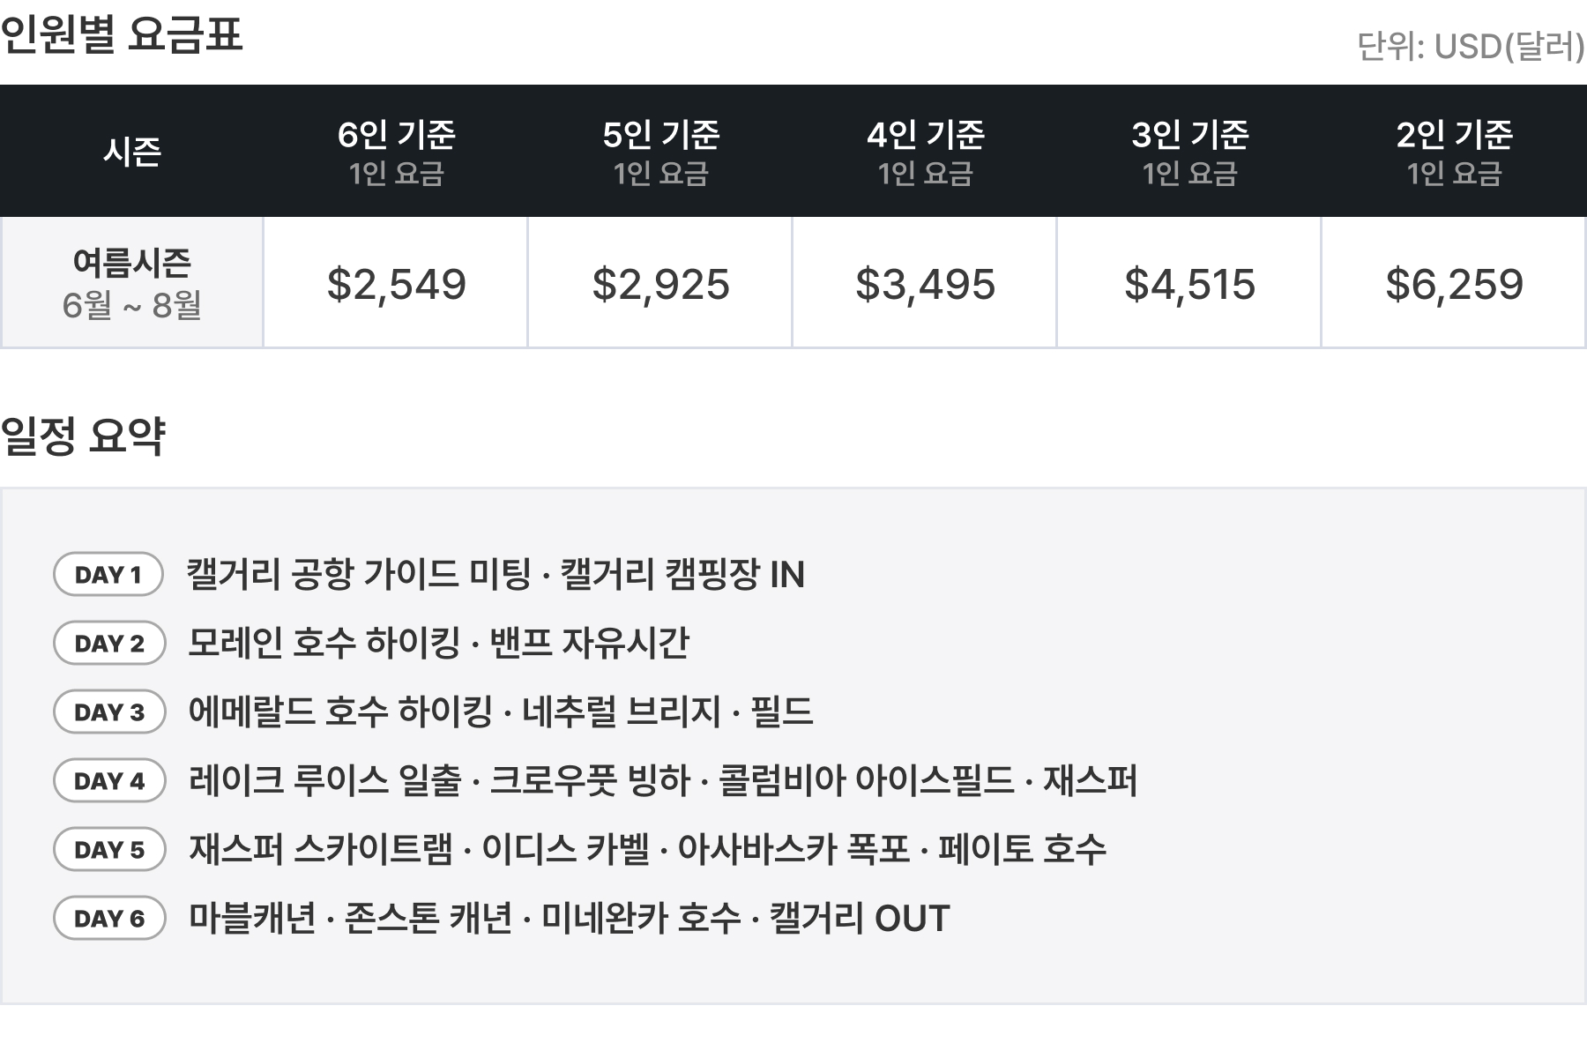Click the 5인 기준 column header

click(x=660, y=152)
